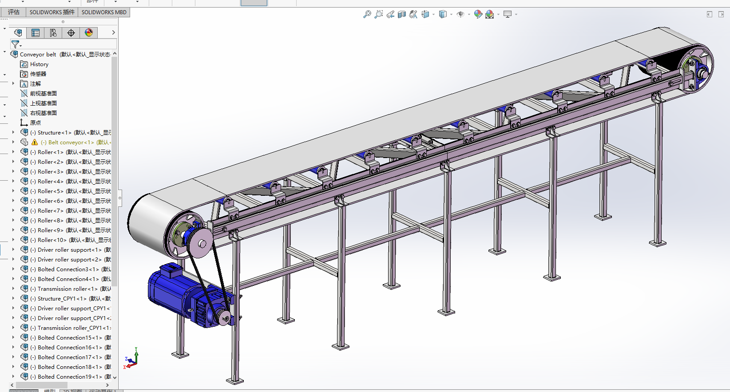Open the FeatureManager design tree tab
Viewport: 730px width, 392px height.
coord(18,32)
